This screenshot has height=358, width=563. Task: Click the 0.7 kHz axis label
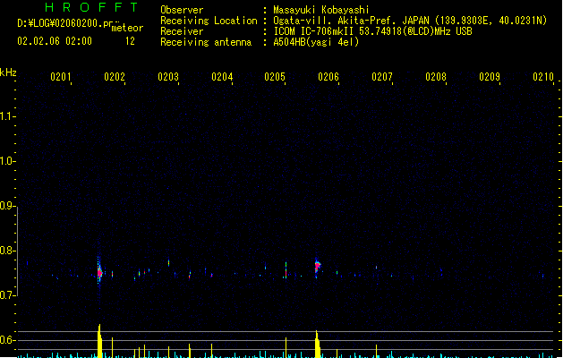(7, 295)
